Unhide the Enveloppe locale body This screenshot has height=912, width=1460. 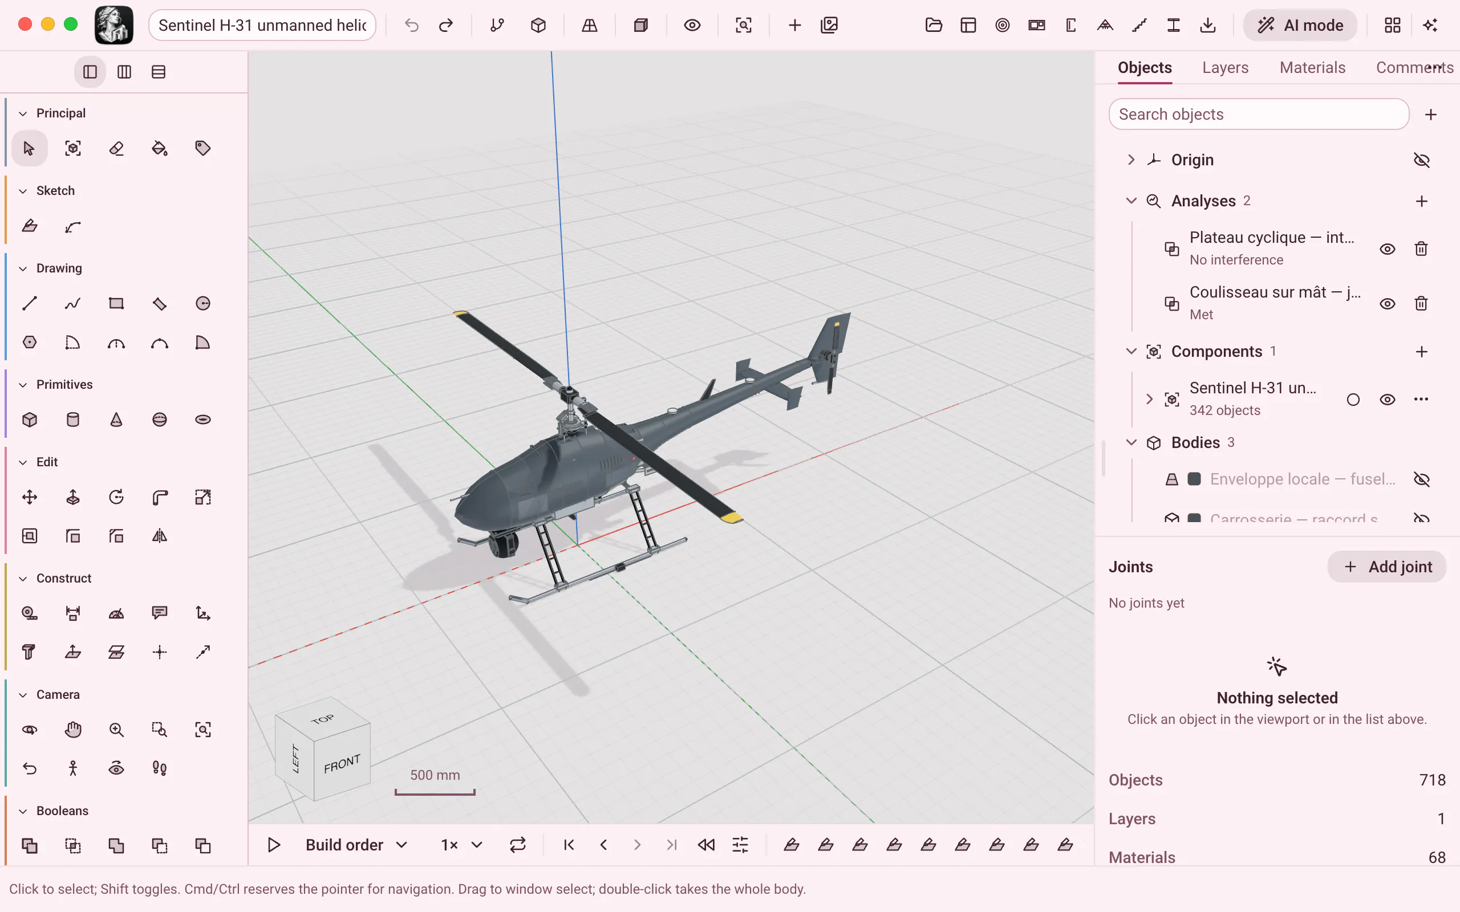[x=1422, y=479]
